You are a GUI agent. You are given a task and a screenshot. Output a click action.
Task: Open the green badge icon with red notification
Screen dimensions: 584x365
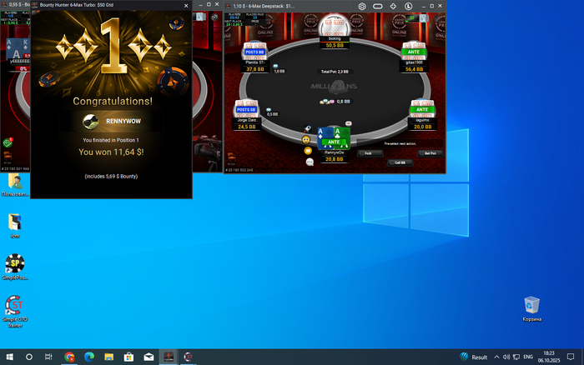point(8,142)
